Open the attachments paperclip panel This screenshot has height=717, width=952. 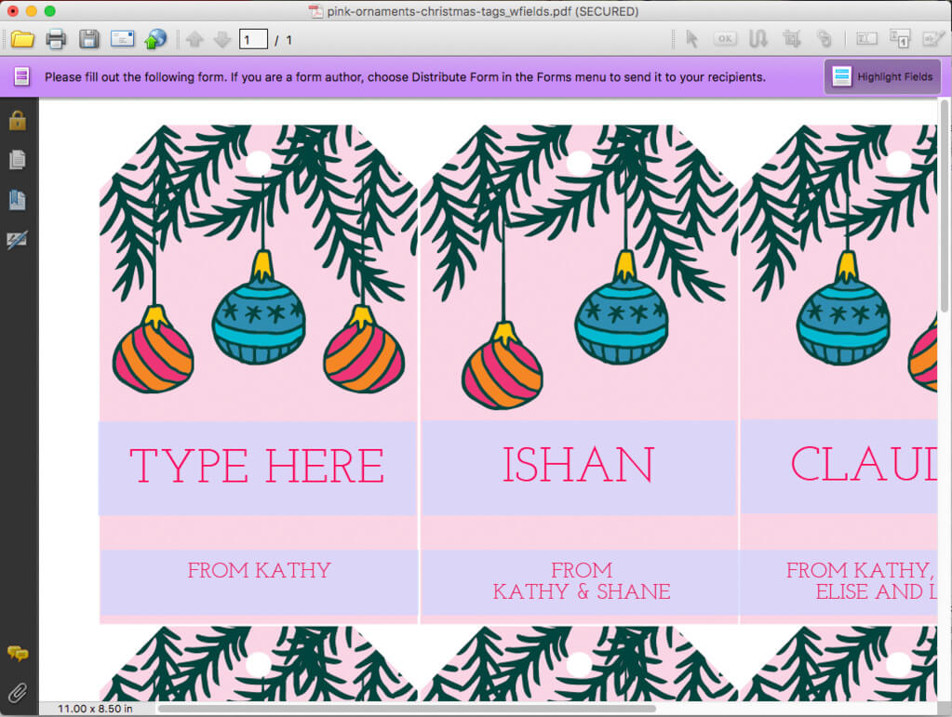(18, 693)
